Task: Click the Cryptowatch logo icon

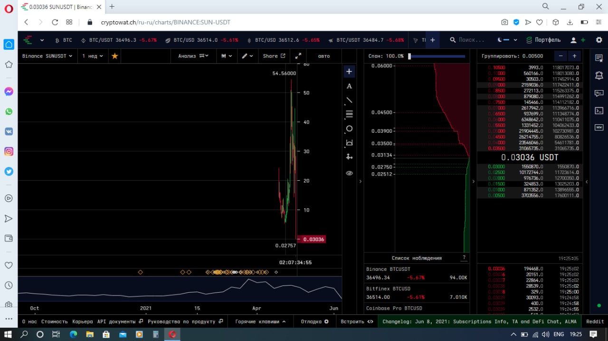Action: (28, 40)
